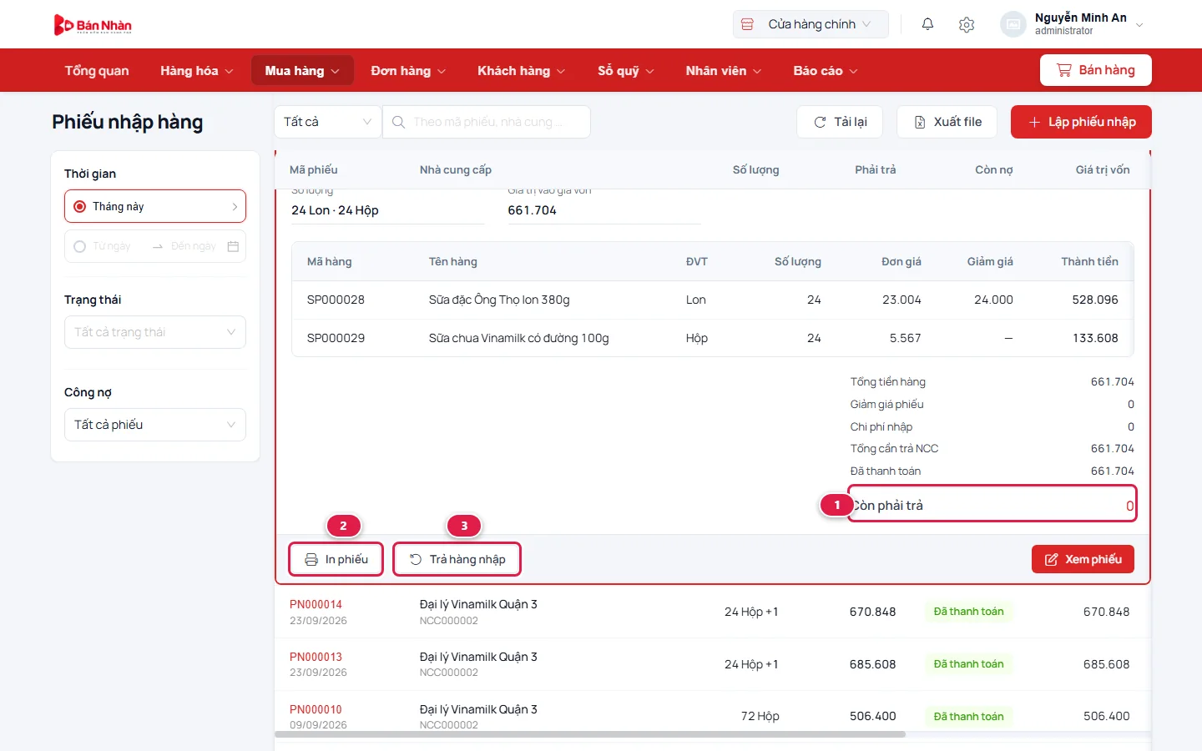Click the store icon beside Cửa hàng chính
This screenshot has height=751, width=1202.
(x=748, y=24)
